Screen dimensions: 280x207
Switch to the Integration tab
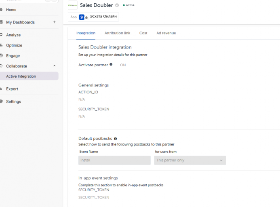(x=86, y=33)
